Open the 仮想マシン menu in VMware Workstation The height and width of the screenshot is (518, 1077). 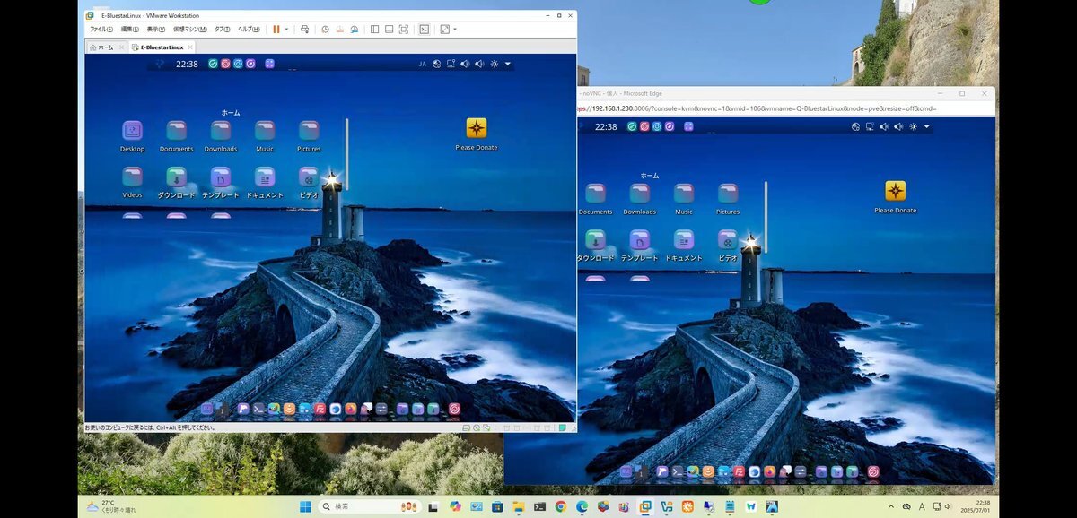point(190,30)
